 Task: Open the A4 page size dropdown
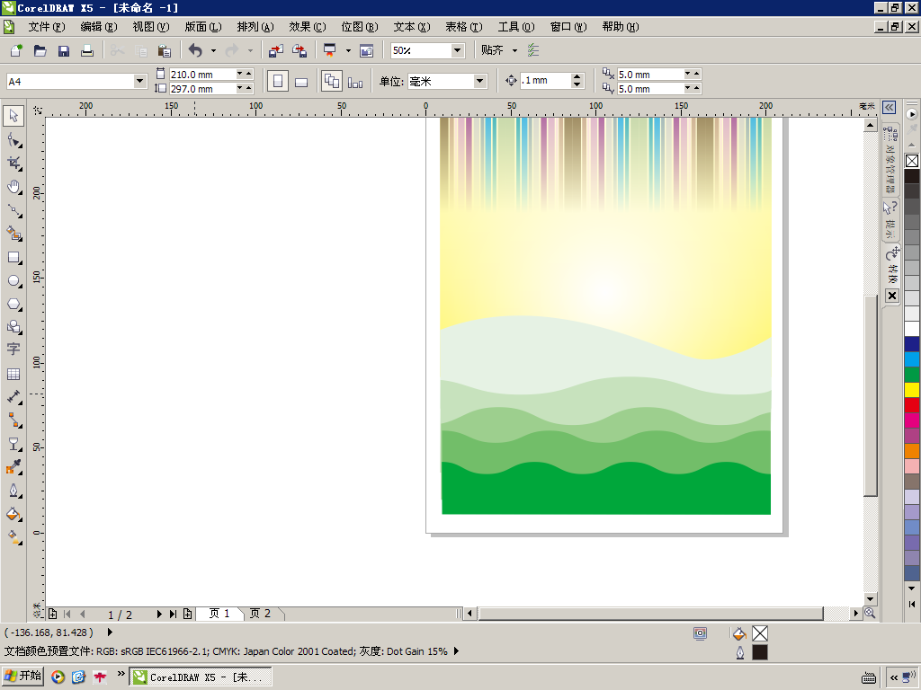coord(139,81)
